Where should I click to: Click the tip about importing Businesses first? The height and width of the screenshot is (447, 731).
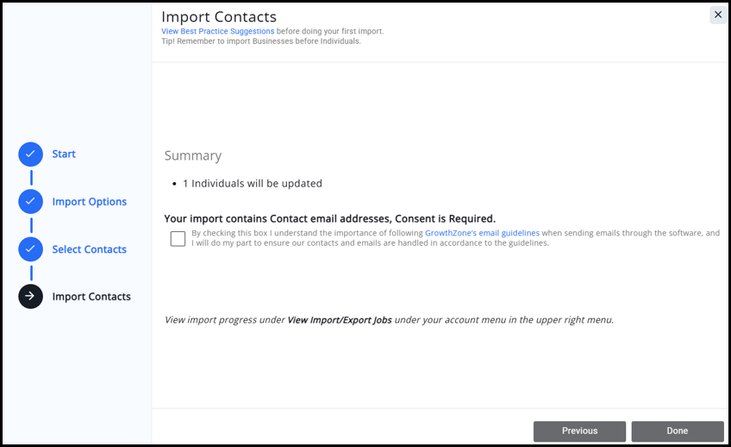pos(261,41)
